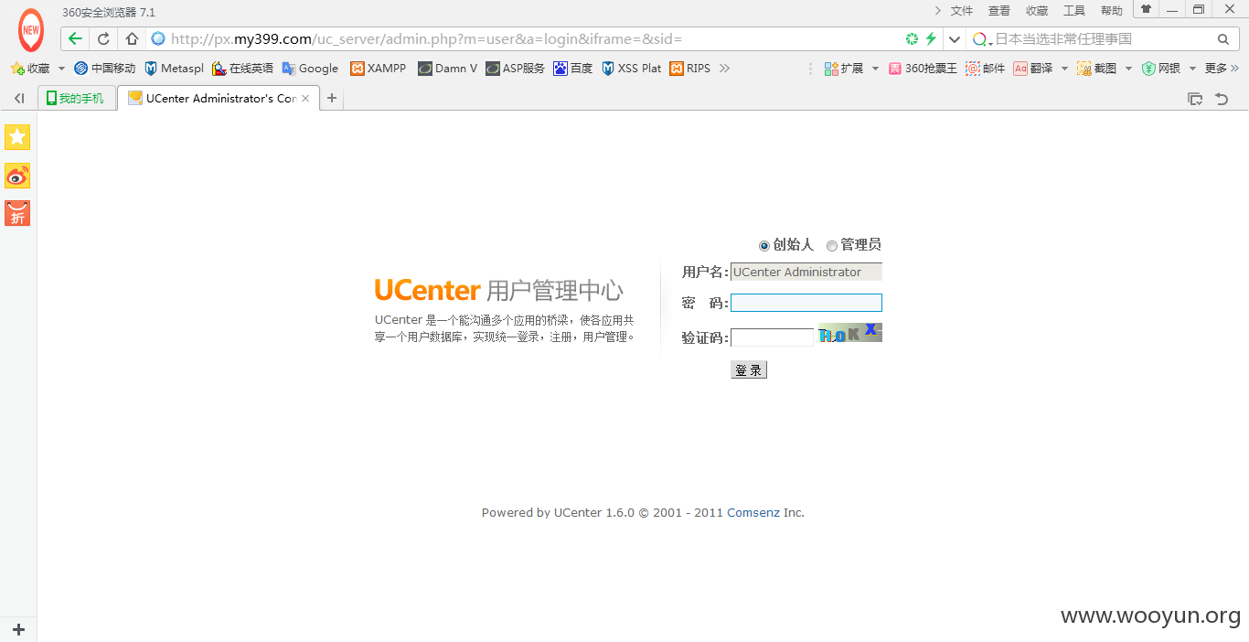
Task: Switch to the 我的手机 tab
Action: click(77, 99)
